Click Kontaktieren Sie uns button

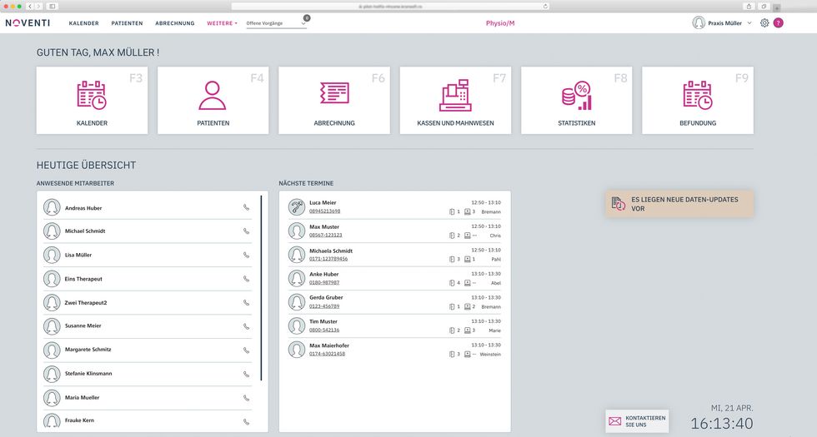[637, 421]
